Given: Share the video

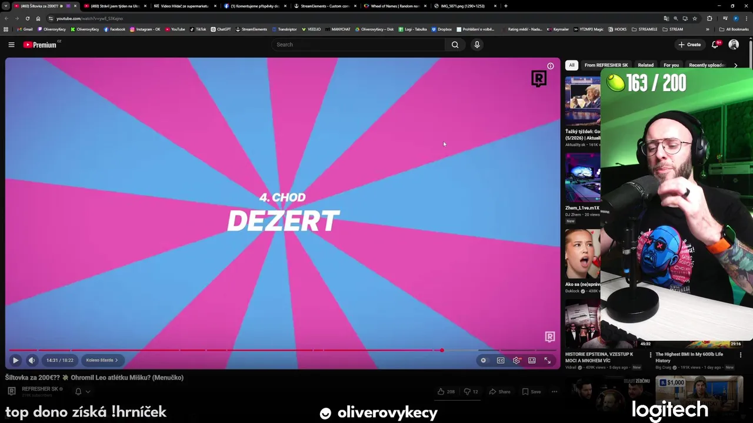Looking at the screenshot, I should click(x=499, y=391).
